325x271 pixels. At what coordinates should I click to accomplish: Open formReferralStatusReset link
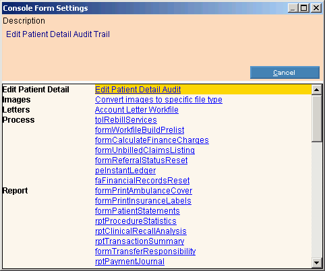pyautogui.click(x=141, y=160)
